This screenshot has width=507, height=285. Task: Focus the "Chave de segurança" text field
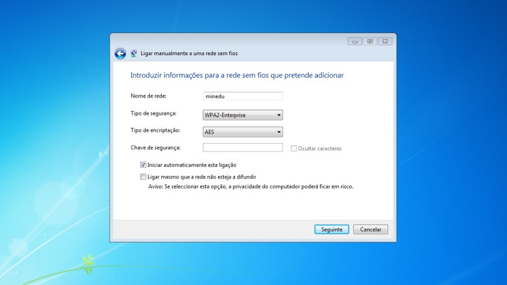[242, 148]
